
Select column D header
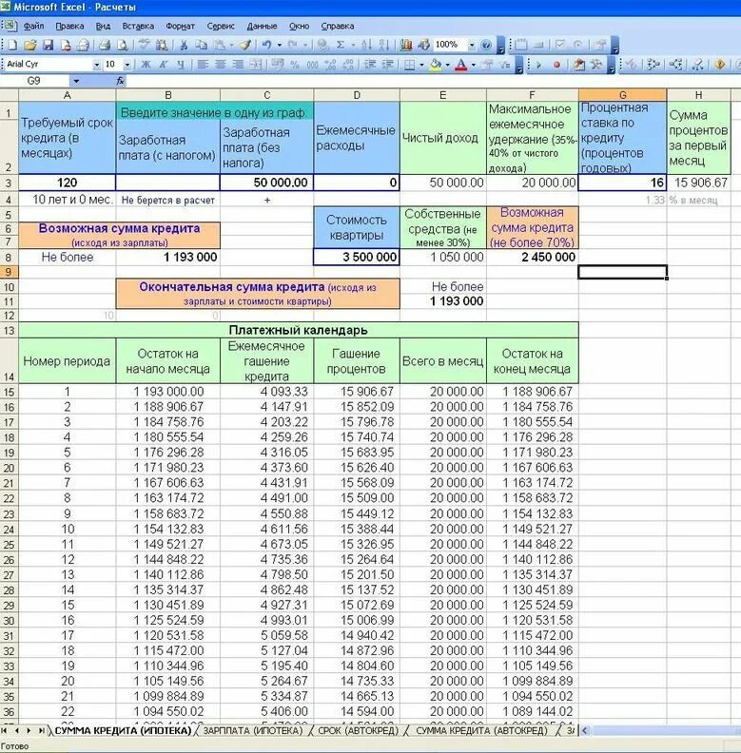[x=357, y=95]
